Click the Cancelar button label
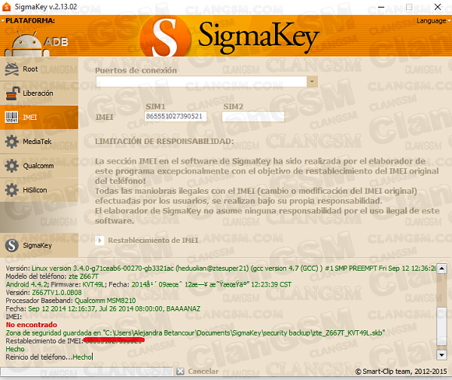The width and height of the screenshot is (452, 380). click(x=203, y=372)
